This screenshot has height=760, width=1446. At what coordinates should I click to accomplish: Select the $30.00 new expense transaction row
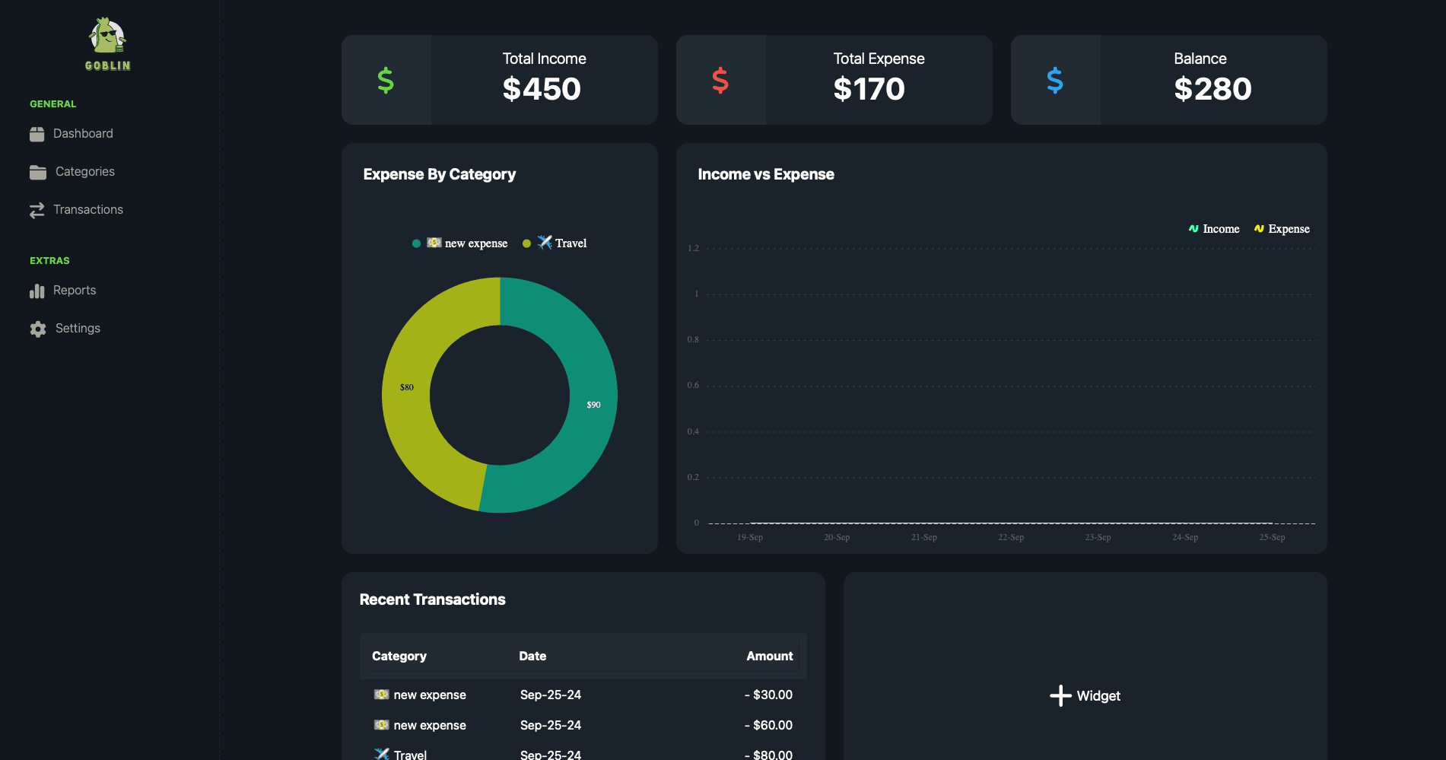[583, 695]
